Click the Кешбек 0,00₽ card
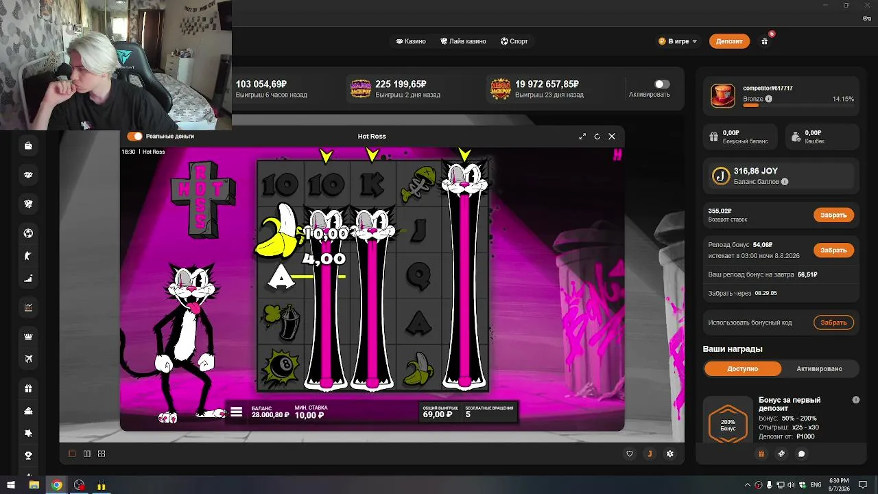Viewport: 878px width, 494px height. tap(821, 137)
